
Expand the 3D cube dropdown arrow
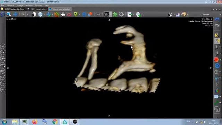(44, 14)
